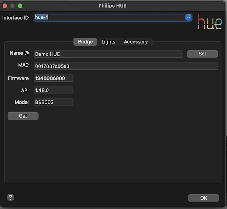Select the Model field showing BSB002

pyautogui.click(x=53, y=102)
